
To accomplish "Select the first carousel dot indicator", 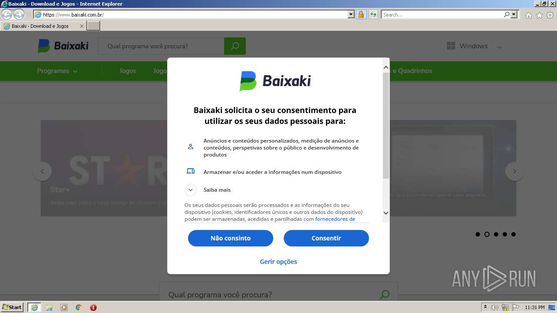I will click(x=478, y=234).
